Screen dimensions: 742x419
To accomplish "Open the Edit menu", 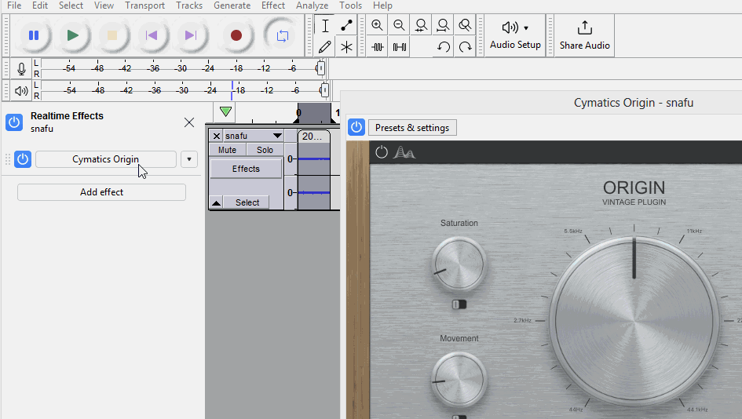I will point(40,5).
